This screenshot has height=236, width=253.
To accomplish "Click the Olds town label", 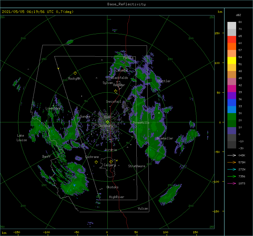I will 107,117.
